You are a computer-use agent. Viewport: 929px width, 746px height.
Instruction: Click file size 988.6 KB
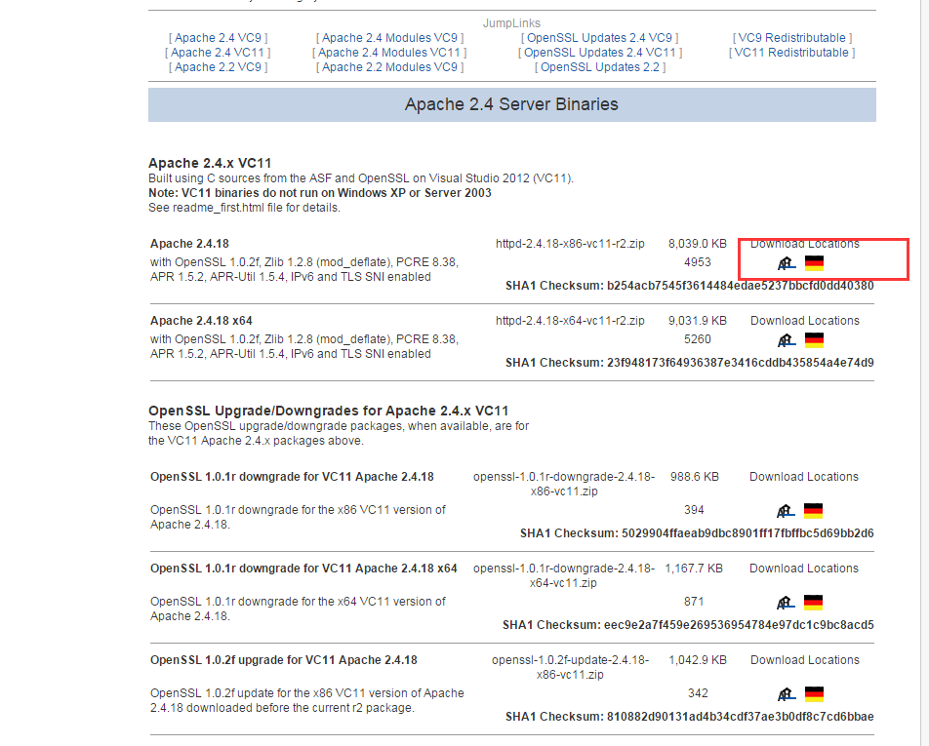coord(695,477)
